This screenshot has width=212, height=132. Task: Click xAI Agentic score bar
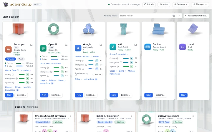point(126,66)
